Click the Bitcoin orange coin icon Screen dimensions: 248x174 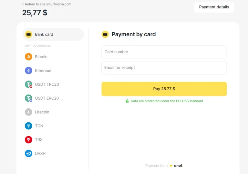point(28,57)
